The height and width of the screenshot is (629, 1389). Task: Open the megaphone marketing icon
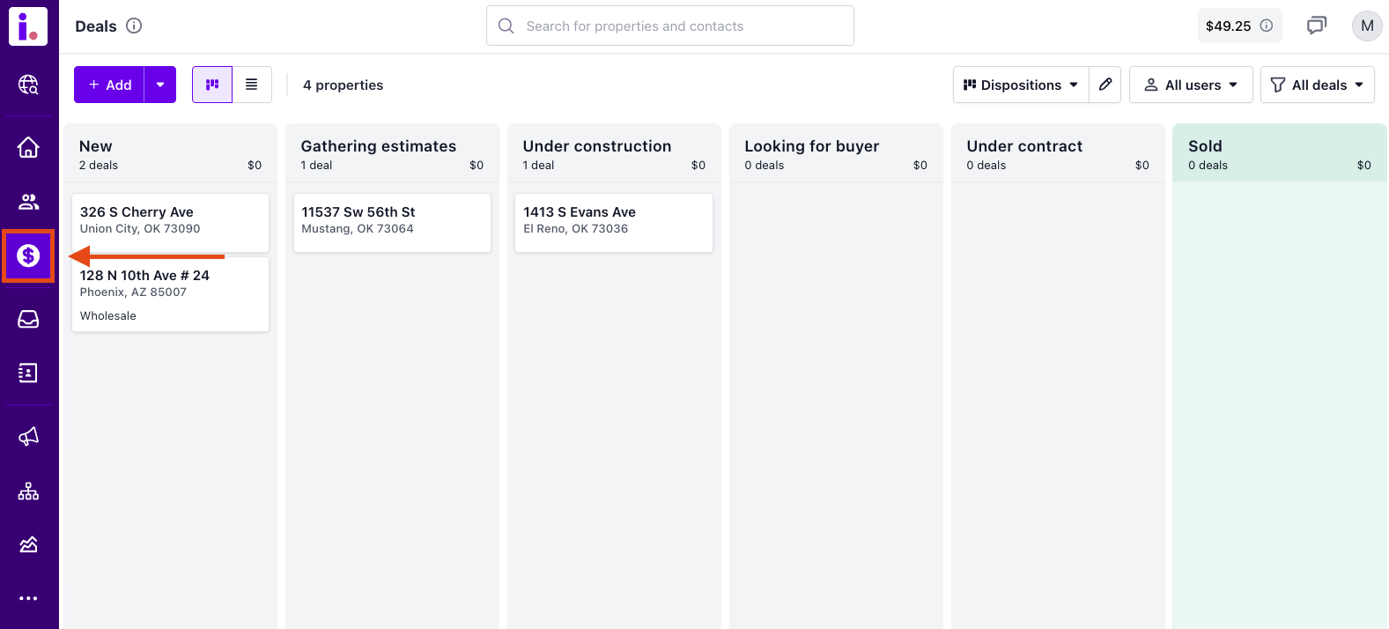(x=28, y=437)
